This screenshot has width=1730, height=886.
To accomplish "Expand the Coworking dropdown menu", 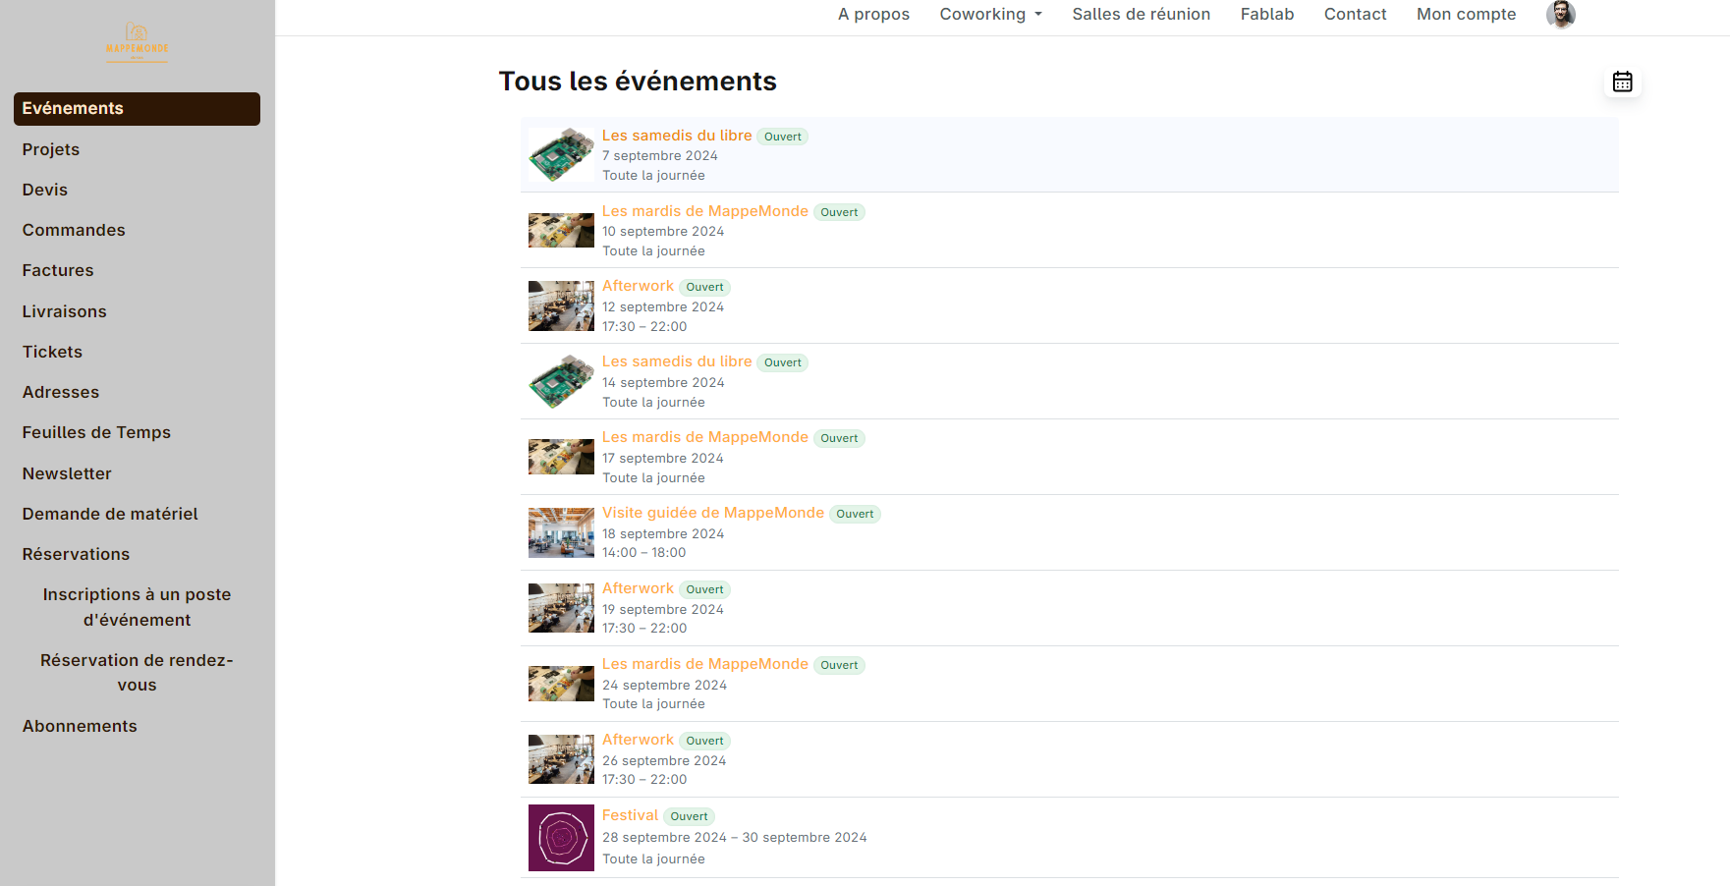I will pos(990,15).
